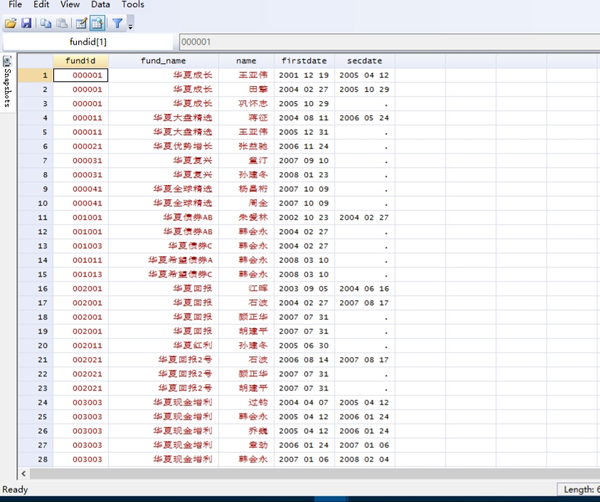Click name cell 过钧 in row 24
This screenshot has width=600, height=502.
247,402
